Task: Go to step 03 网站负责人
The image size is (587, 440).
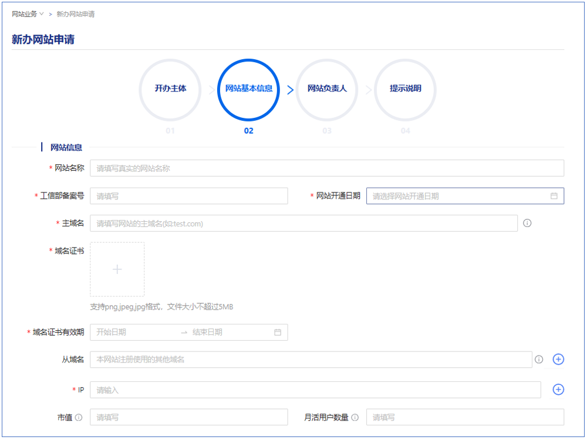Action: pyautogui.click(x=327, y=89)
